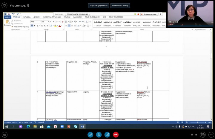Toggle the camera in the call bar
The image size is (215, 139).
(x=90, y=135)
